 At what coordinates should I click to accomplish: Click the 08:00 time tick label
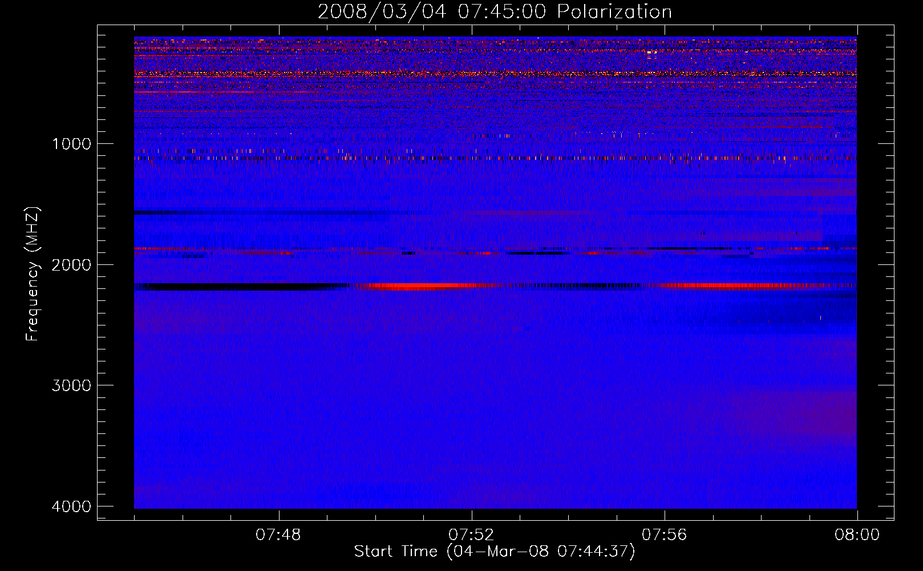tap(857, 535)
